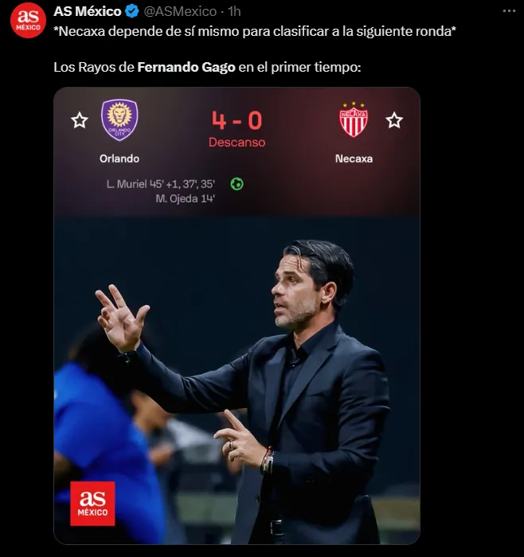Click the 4 - 0 score
Viewport: 524px width, 557px height.
237,120
